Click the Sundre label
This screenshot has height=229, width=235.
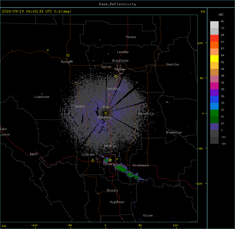(x=80, y=106)
